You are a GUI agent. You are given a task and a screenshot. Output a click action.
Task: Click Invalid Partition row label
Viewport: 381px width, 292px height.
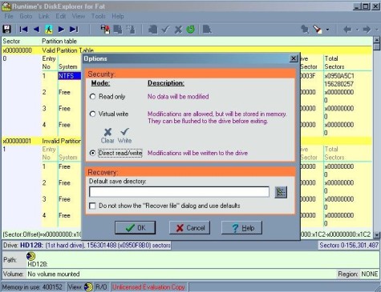coord(61,141)
